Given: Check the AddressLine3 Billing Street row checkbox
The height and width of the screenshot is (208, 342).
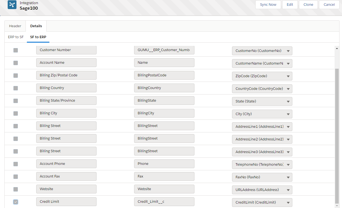Looking at the screenshot, I should click(16, 151).
